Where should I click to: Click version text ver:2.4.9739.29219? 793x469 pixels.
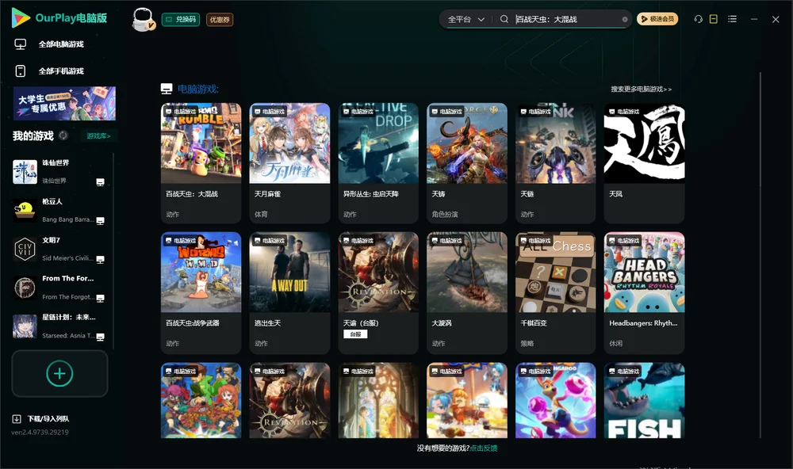(x=40, y=432)
